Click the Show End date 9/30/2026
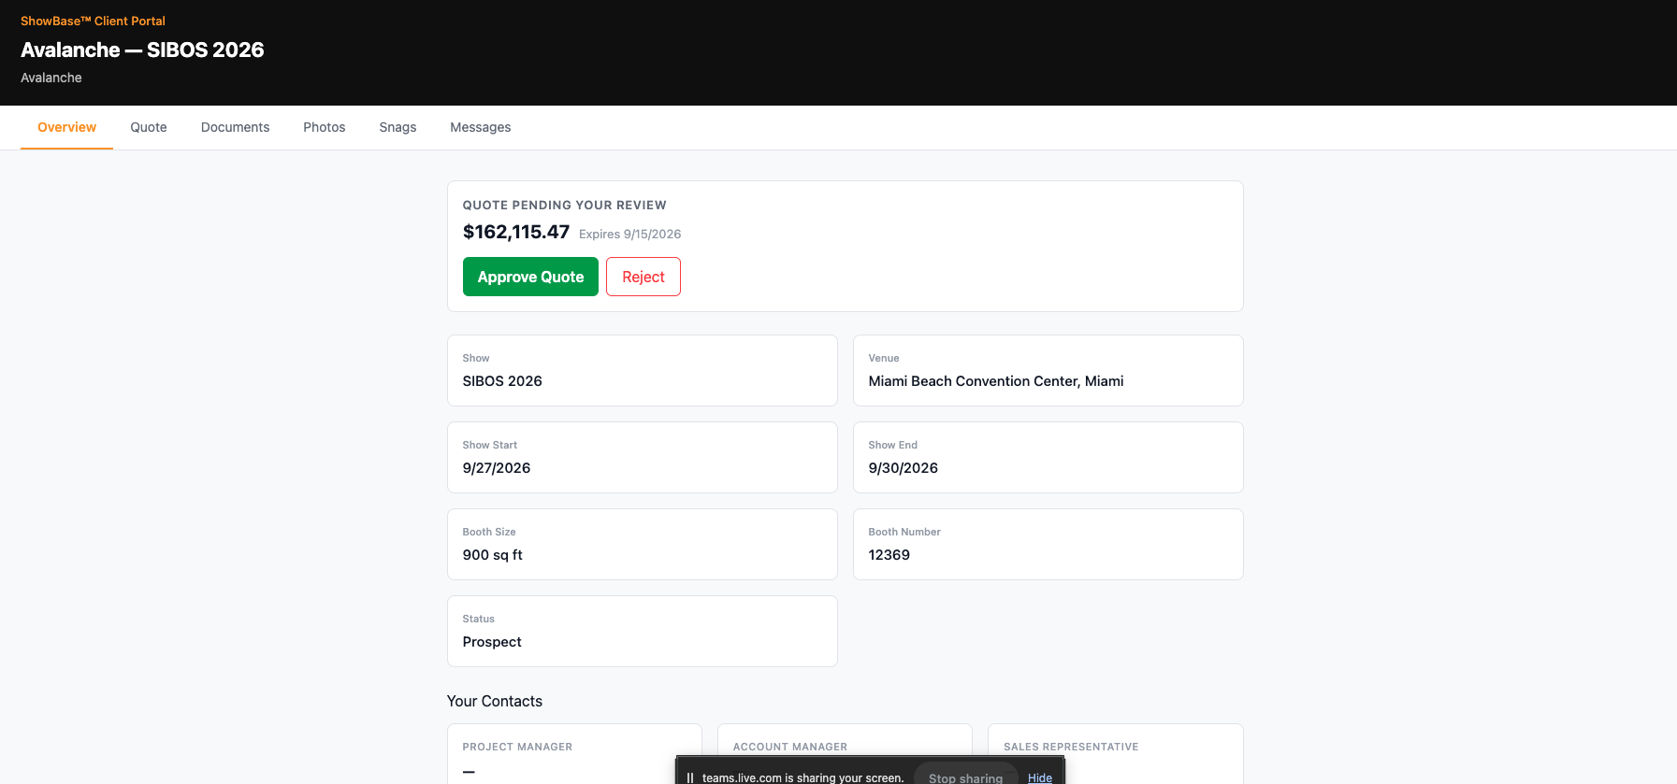The height and width of the screenshot is (784, 1677). click(x=904, y=468)
